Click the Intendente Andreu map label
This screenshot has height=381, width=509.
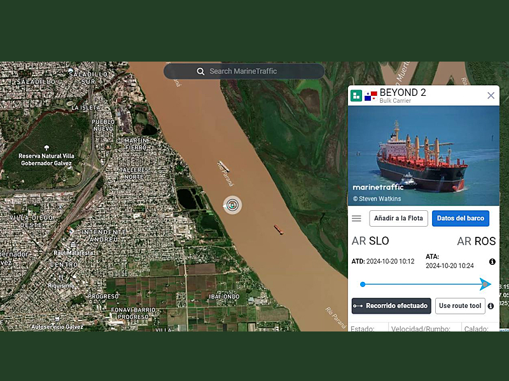104,236
